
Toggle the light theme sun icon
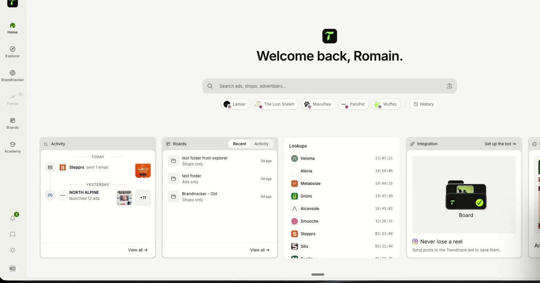13,250
